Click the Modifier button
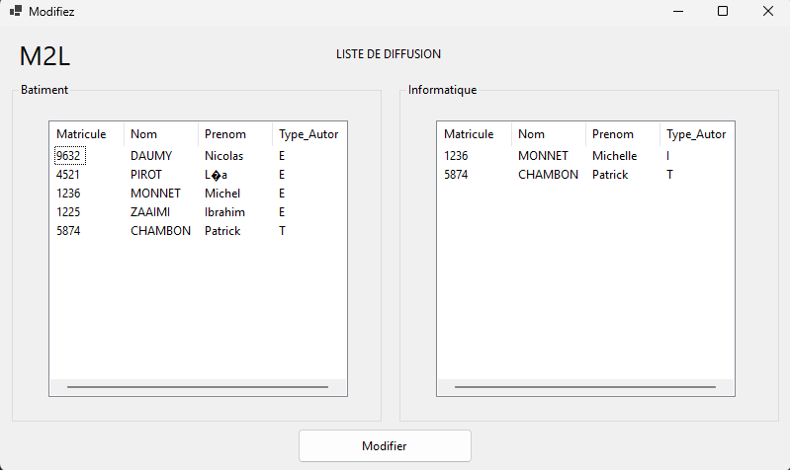Image resolution: width=790 pixels, height=470 pixels. tap(385, 446)
